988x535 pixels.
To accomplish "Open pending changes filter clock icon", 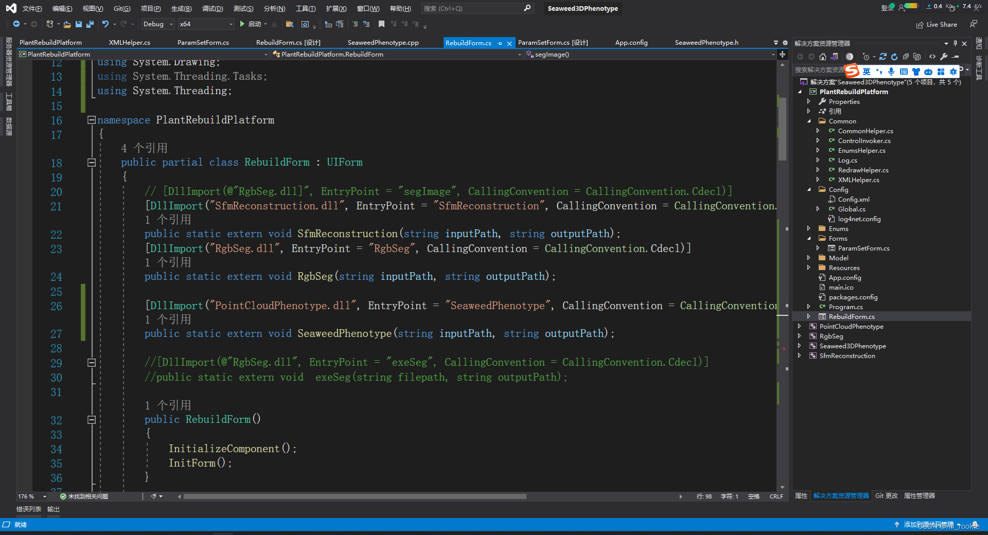I will pos(866,57).
